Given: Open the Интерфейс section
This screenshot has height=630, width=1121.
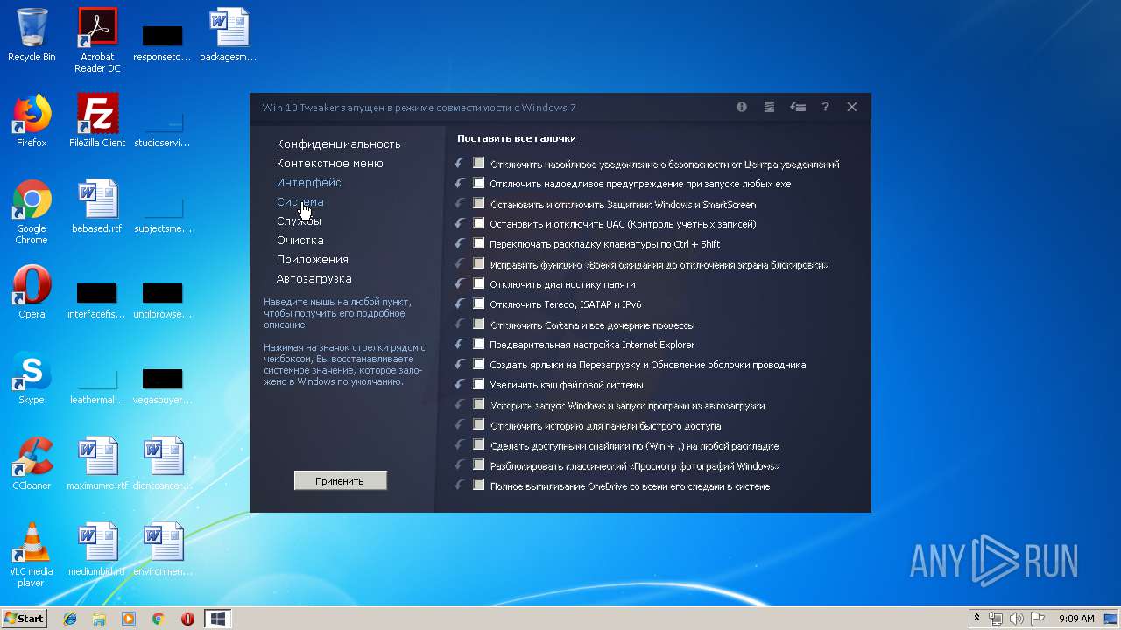Looking at the screenshot, I should point(308,183).
